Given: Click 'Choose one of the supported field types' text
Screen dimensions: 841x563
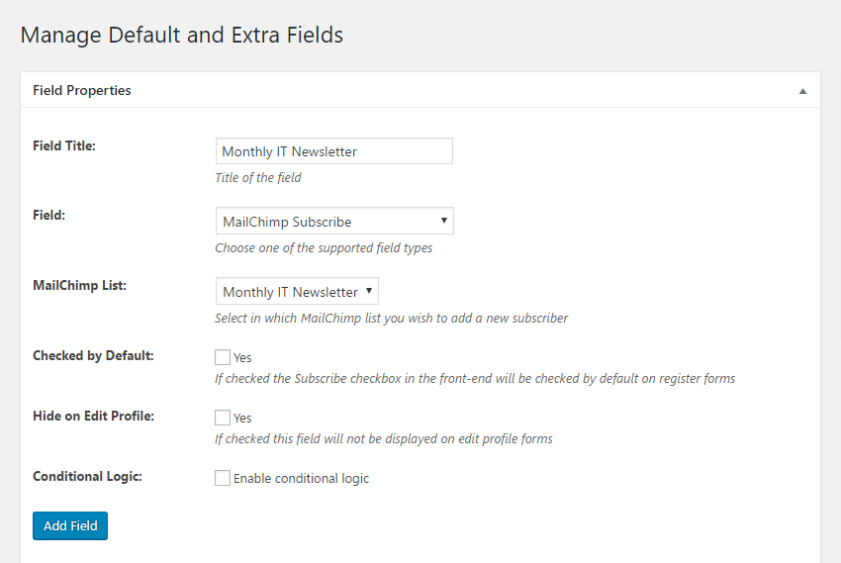Looking at the screenshot, I should (324, 247).
